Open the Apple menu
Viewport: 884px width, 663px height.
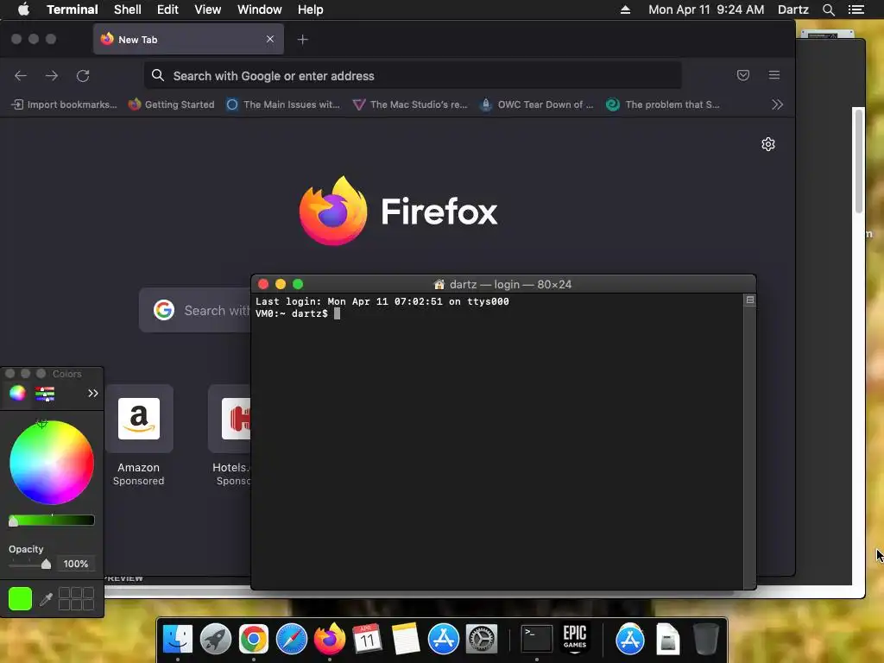pos(23,9)
